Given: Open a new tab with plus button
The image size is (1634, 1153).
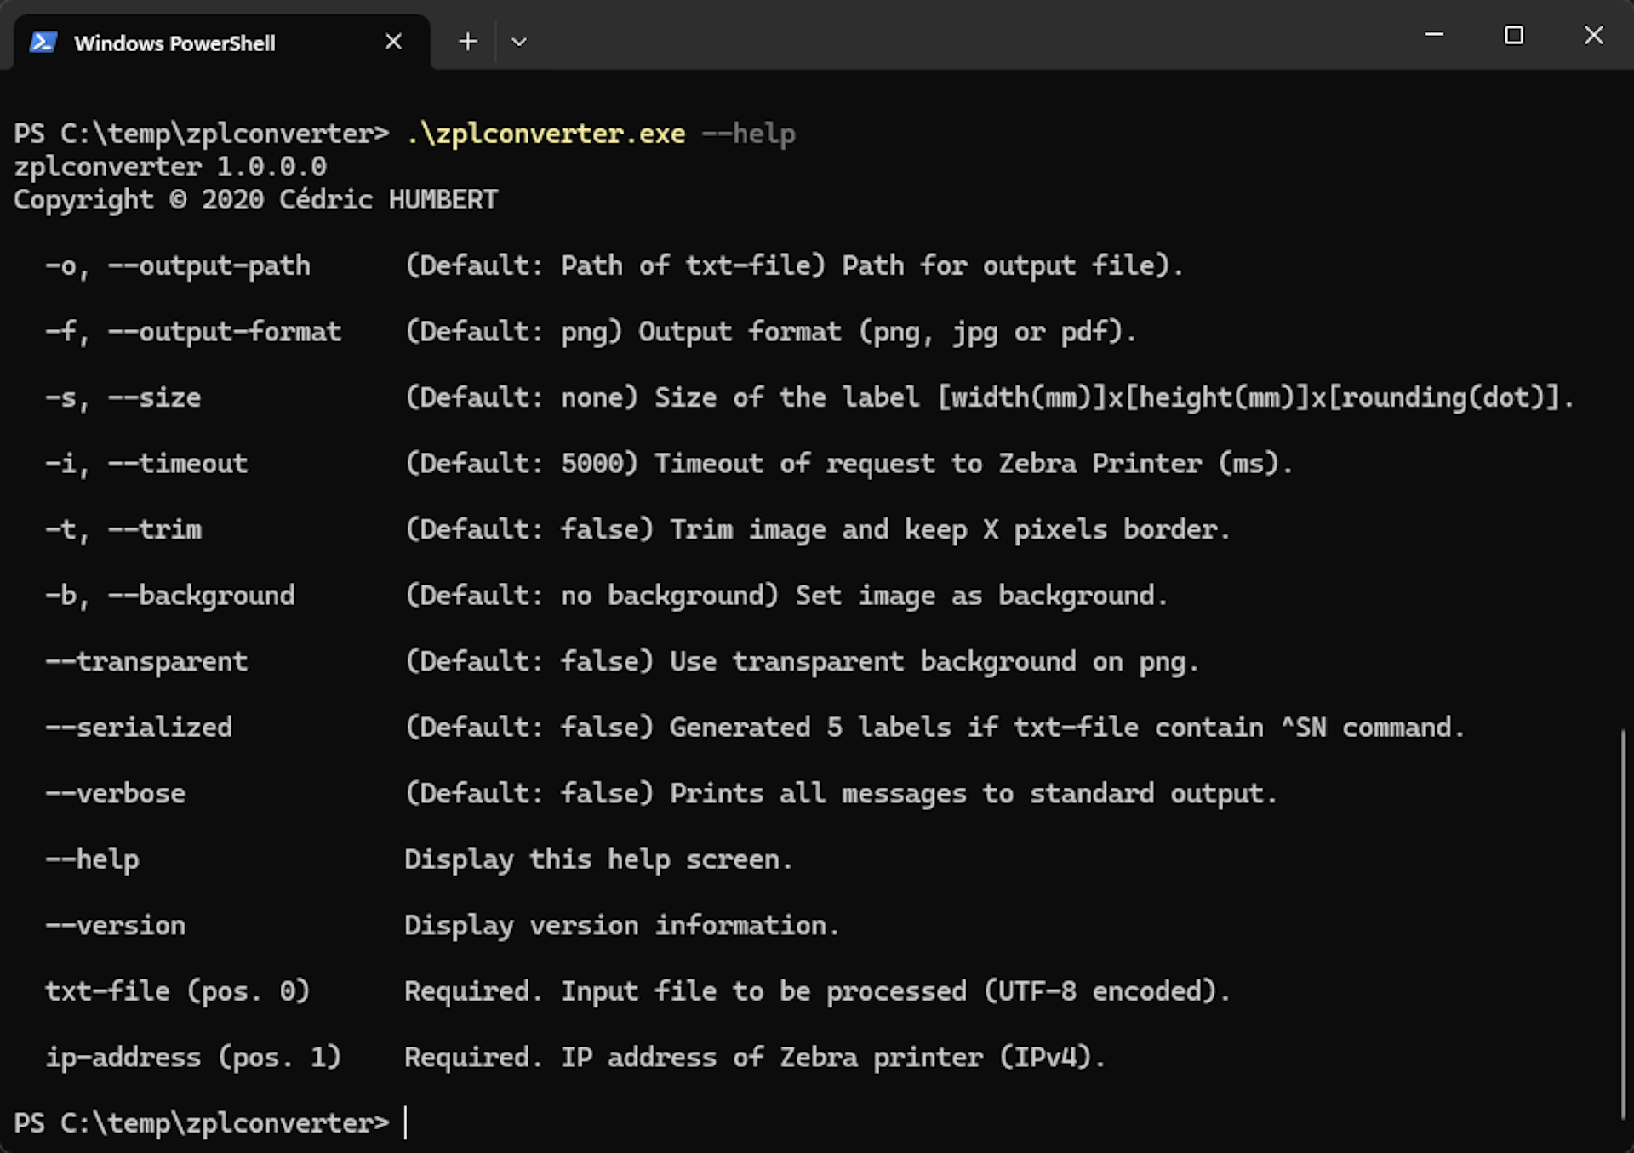Looking at the screenshot, I should [x=468, y=42].
